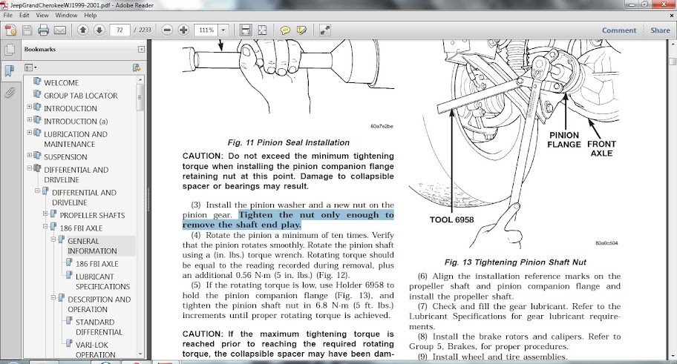Viewport: 677px width, 364px height.
Task: Click the Save file icon
Action: [27, 30]
